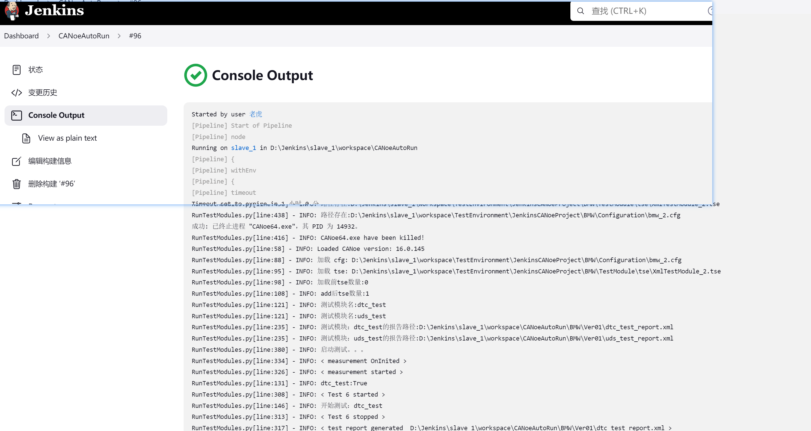Click the magnifier search icon
Viewport: 811px width, 431px height.
coord(581,11)
